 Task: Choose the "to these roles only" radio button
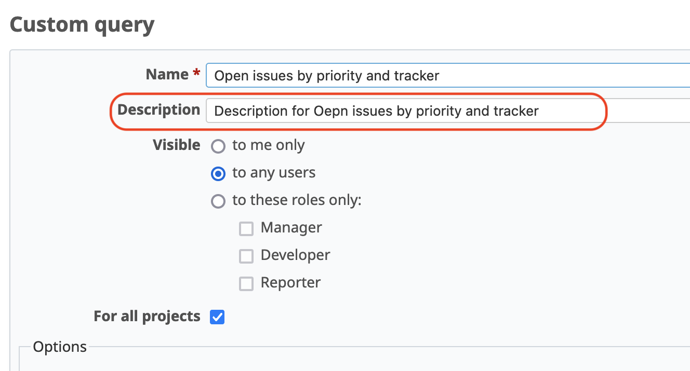218,201
